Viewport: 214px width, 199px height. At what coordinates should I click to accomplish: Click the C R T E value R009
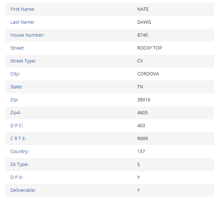[142, 138]
